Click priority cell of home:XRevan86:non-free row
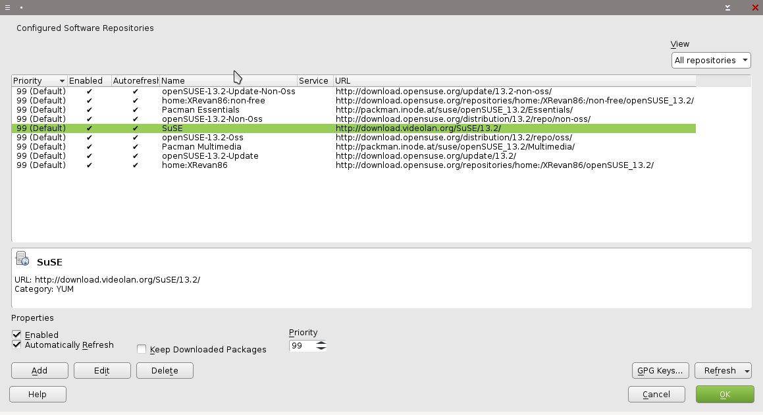The image size is (763, 415). [41, 100]
